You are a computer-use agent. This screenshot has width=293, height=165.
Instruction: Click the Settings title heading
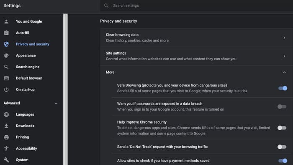12,5
